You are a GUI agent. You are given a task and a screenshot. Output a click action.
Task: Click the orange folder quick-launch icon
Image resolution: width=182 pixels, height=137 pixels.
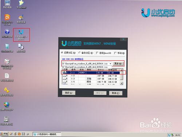click(19, 134)
